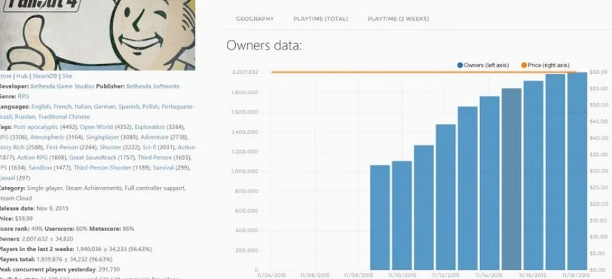Click the 1,000,000 left-axis value
This screenshot has width=612, height=279.
(x=245, y=172)
